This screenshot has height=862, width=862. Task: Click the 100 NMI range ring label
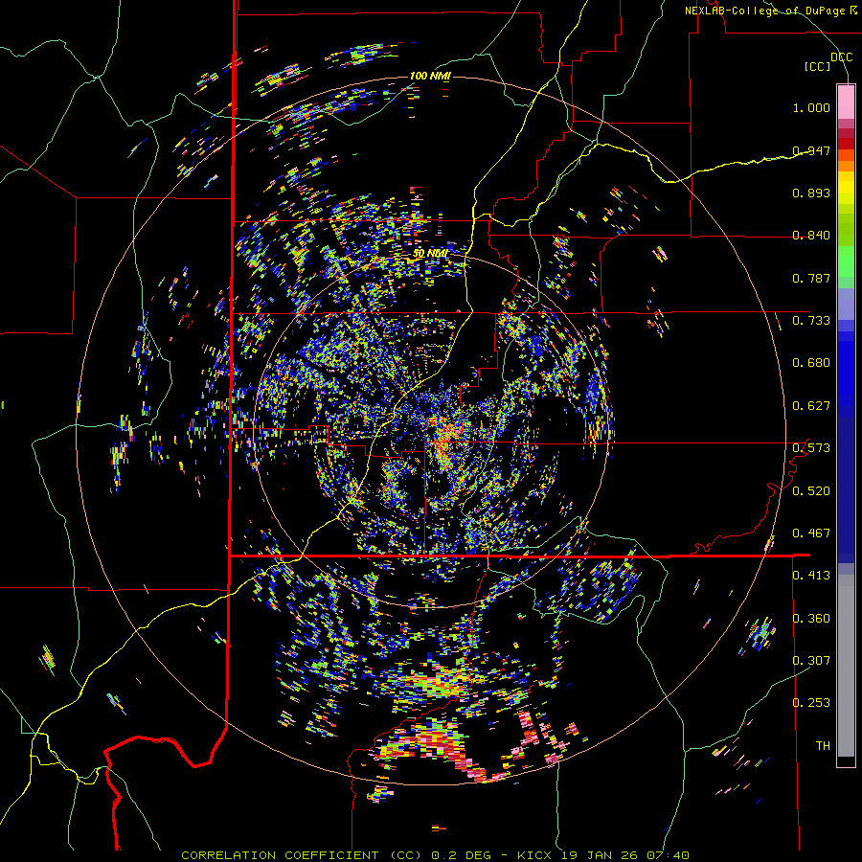tap(430, 76)
